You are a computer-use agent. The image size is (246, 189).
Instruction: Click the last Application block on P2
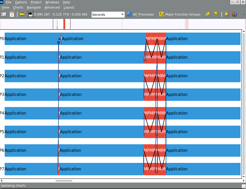203,76
